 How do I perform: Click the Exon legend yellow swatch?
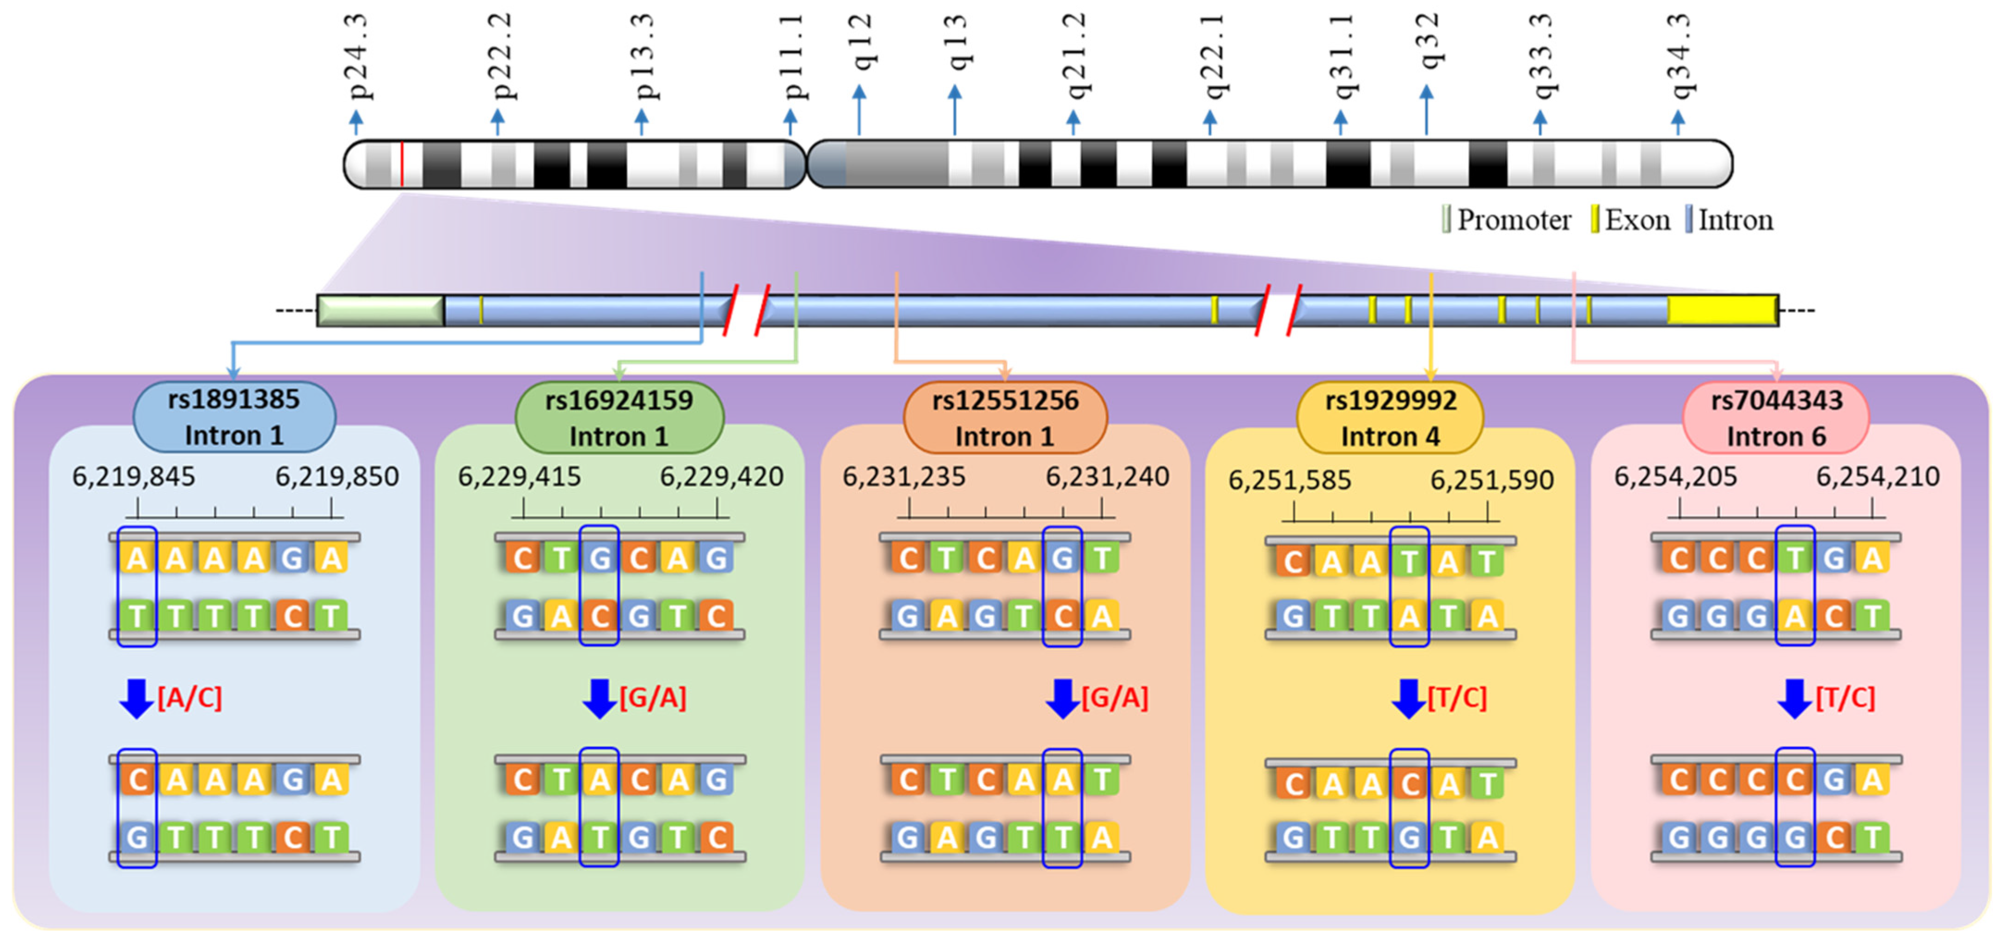click(1595, 219)
